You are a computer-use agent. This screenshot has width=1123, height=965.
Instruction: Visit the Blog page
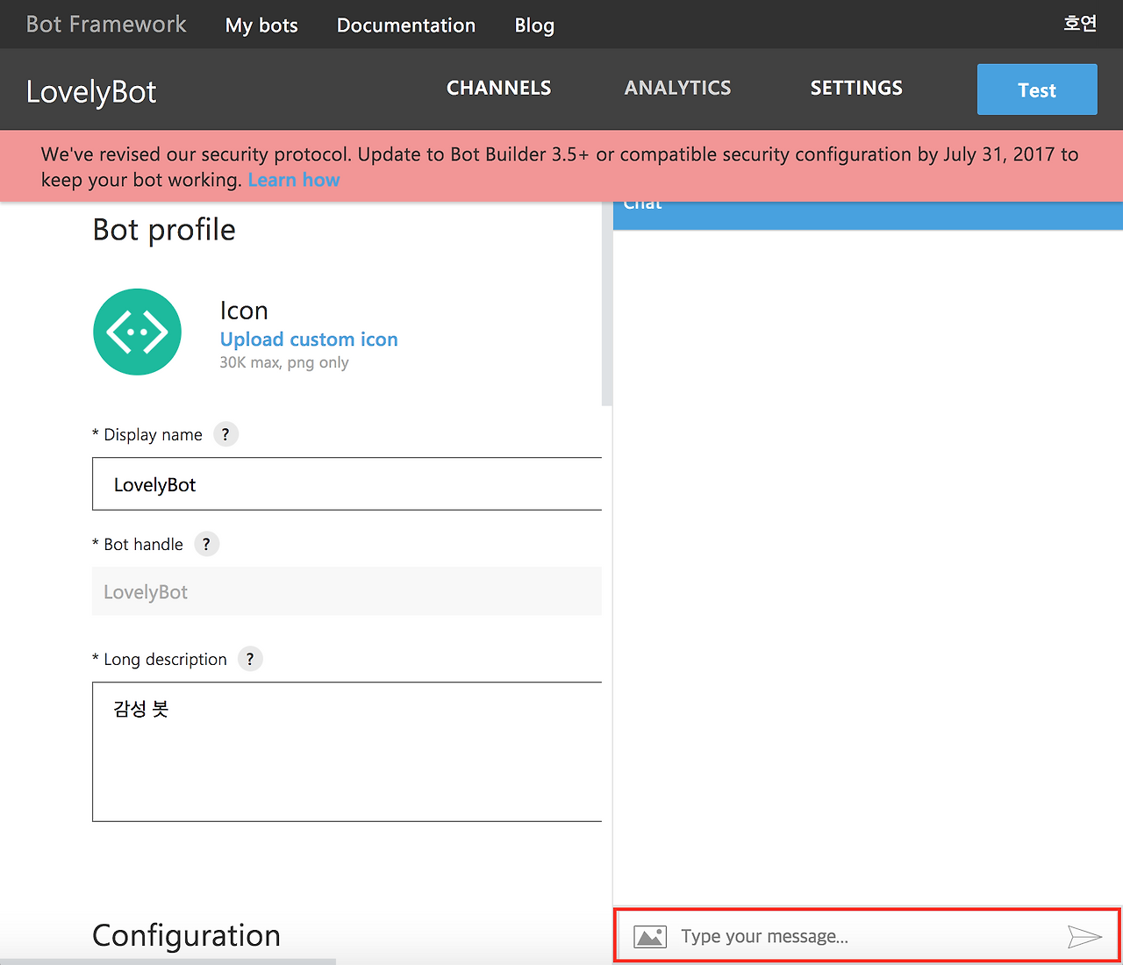534,25
